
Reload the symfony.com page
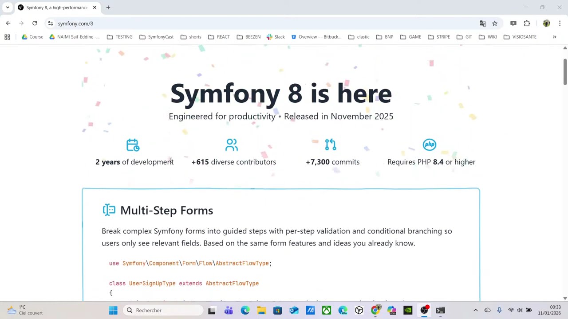coord(35,23)
